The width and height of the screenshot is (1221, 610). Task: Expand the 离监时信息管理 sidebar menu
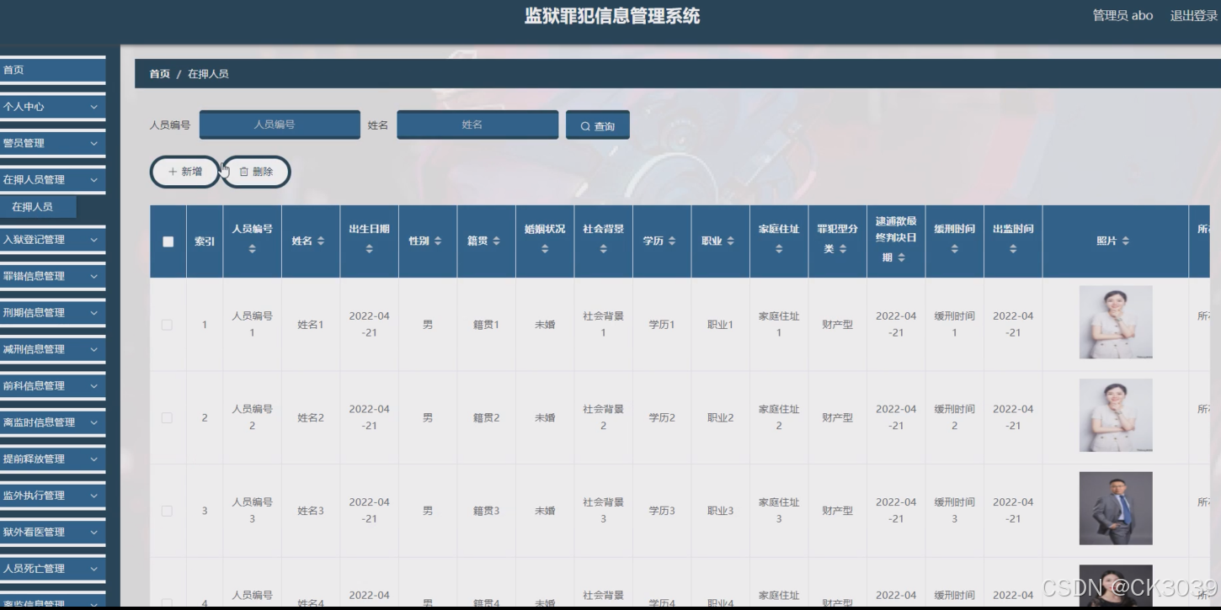pos(52,422)
